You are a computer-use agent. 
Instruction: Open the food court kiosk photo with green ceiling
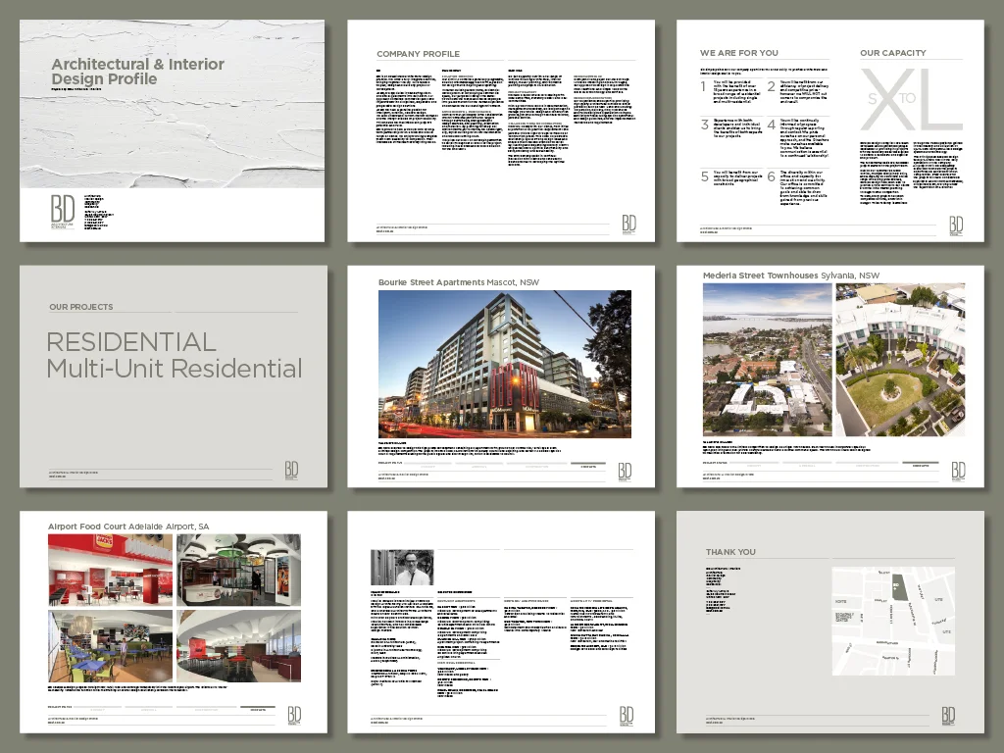[239, 570]
